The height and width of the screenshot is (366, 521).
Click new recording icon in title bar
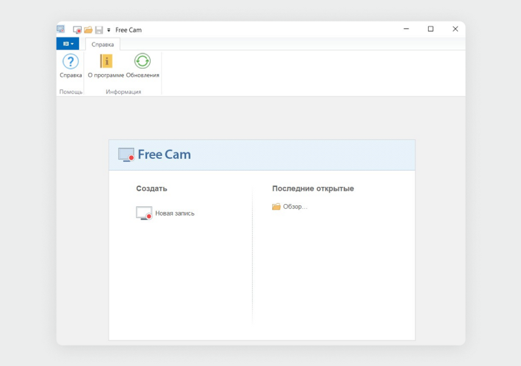pyautogui.click(x=77, y=30)
